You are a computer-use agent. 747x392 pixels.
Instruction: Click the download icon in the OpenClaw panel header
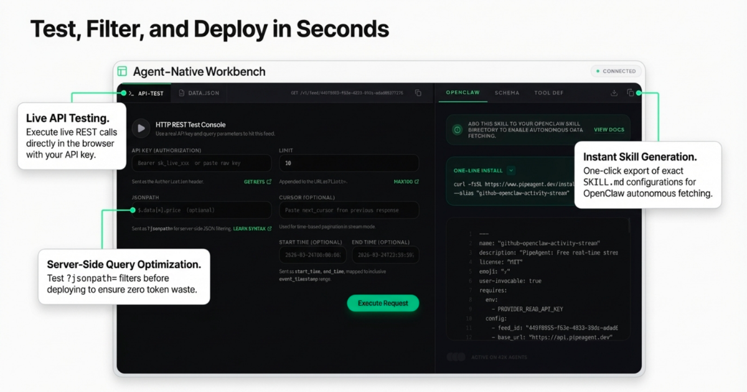tap(613, 92)
